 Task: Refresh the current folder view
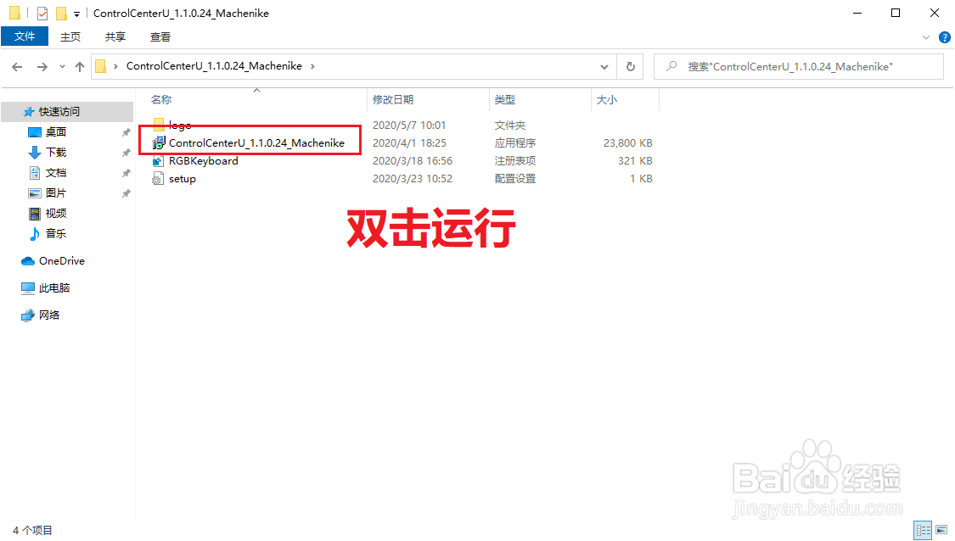(x=631, y=66)
